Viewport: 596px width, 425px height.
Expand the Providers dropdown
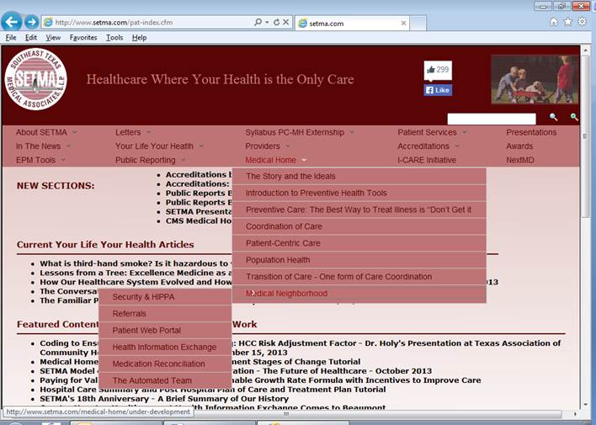tap(268, 146)
